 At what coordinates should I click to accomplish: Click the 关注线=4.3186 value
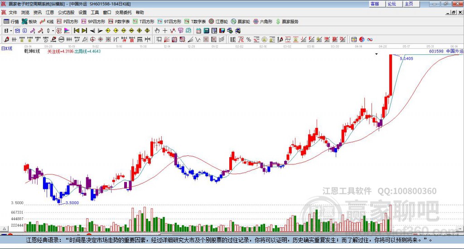coord(60,52)
